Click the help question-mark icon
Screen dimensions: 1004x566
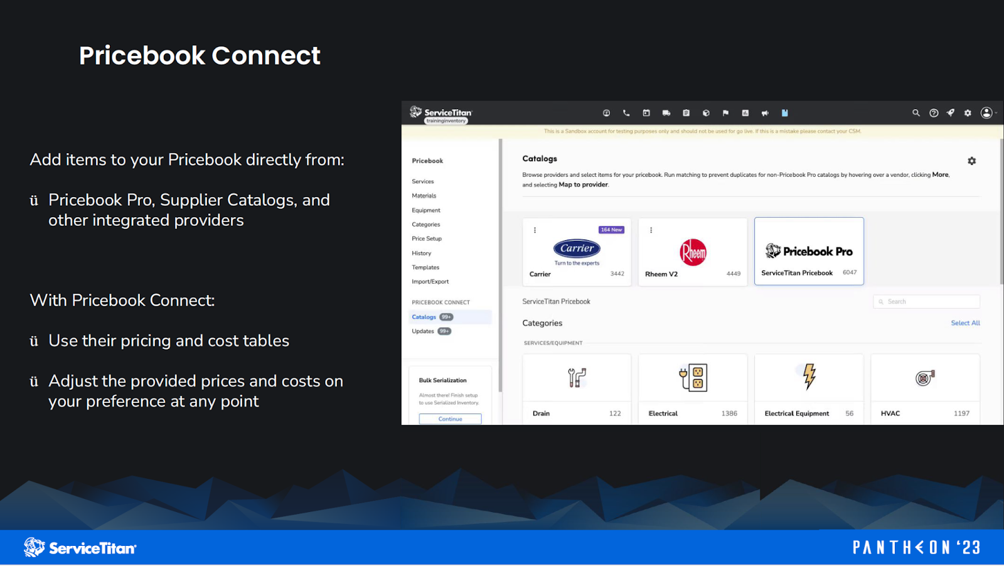(x=934, y=113)
